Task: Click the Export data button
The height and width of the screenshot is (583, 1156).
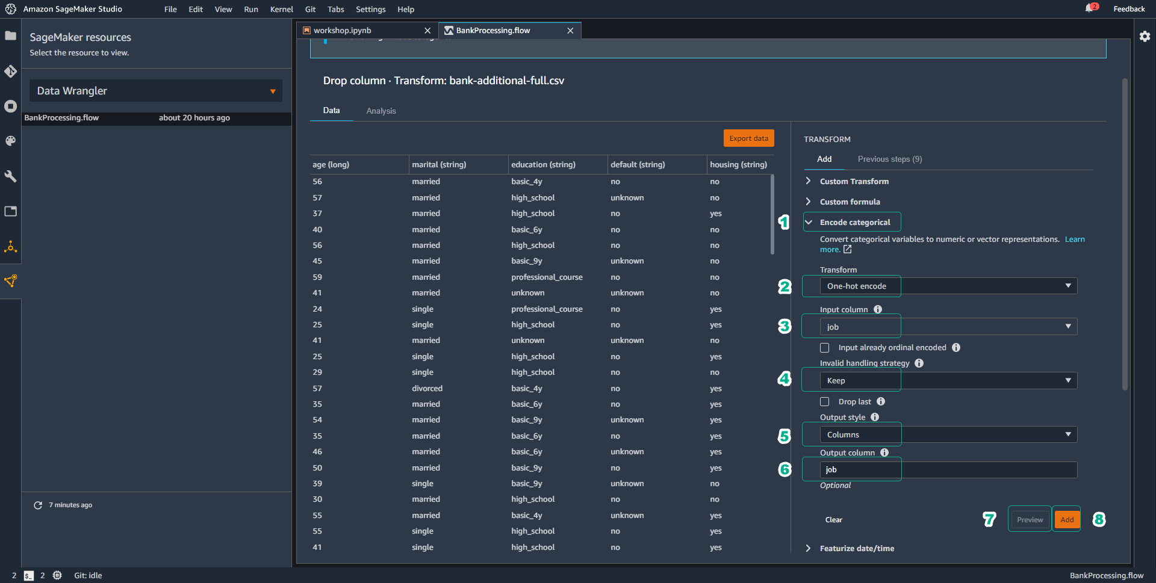Action: (x=748, y=138)
